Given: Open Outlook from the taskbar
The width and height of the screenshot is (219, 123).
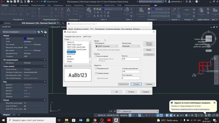Looking at the screenshot, I should 81,120.
